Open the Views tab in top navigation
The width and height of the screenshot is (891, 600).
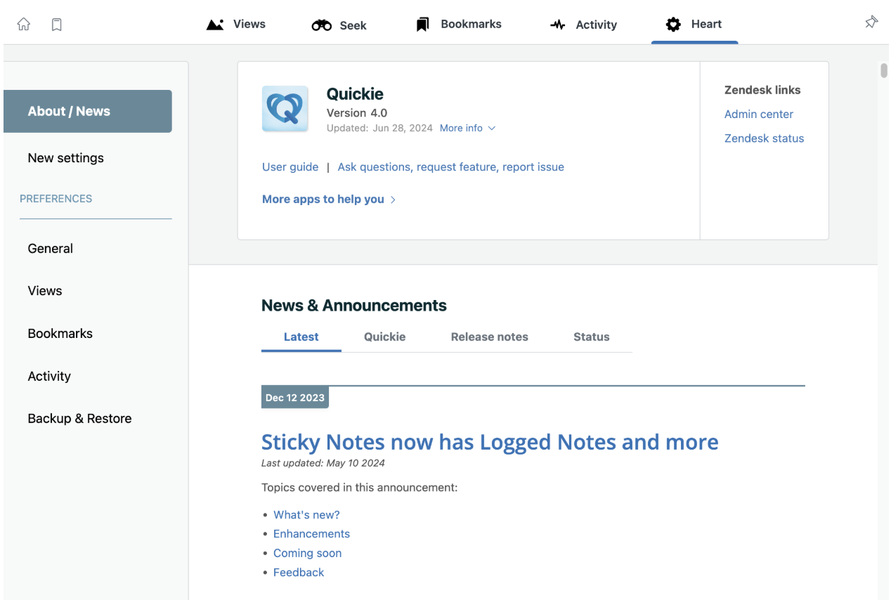(x=236, y=25)
